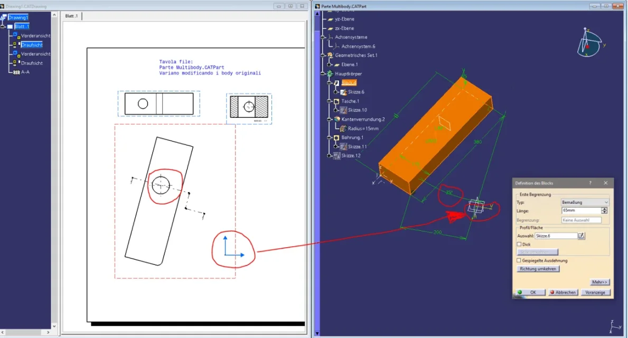The height and width of the screenshot is (338, 628).
Task: Open the Typ dropdown showing Bemaßung
Action: (585, 202)
